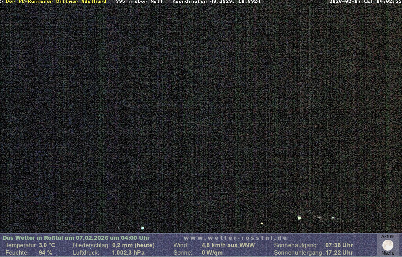402x257 pixels.
Task: Click the Nacht label below the moon
Action: 388,253
